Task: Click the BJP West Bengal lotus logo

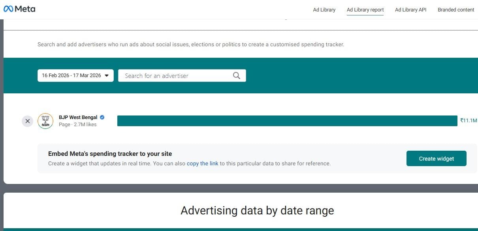Action: [x=45, y=121]
